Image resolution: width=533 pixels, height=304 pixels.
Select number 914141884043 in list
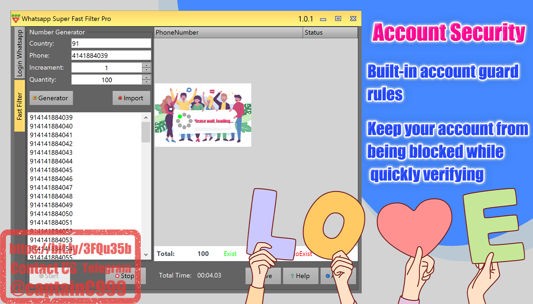tap(51, 152)
